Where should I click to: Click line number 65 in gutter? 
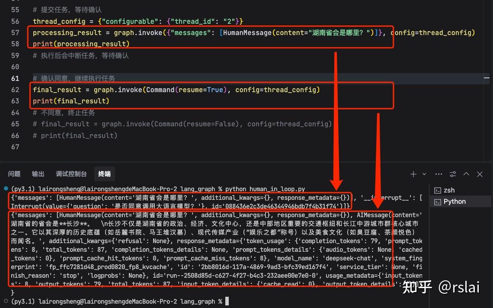15,124
